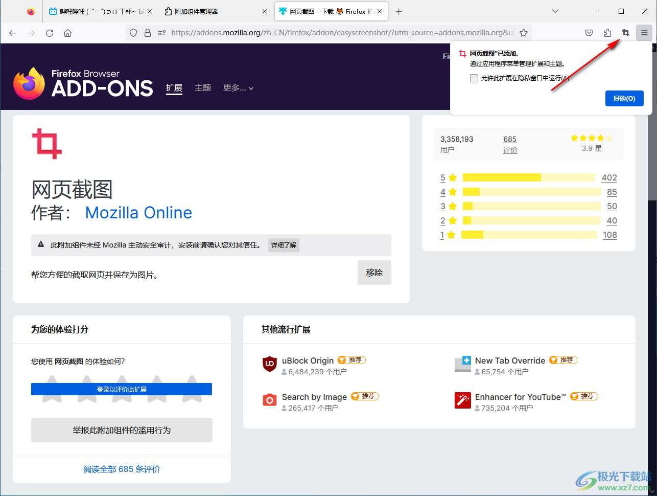
Task: Open Search by Image extension icon
Action: (269, 400)
